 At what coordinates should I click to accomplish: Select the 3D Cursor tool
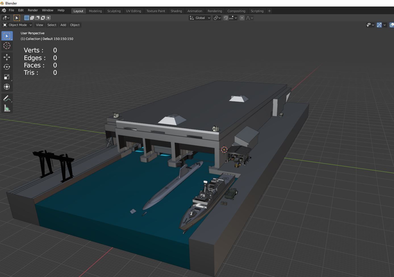[x=7, y=46]
